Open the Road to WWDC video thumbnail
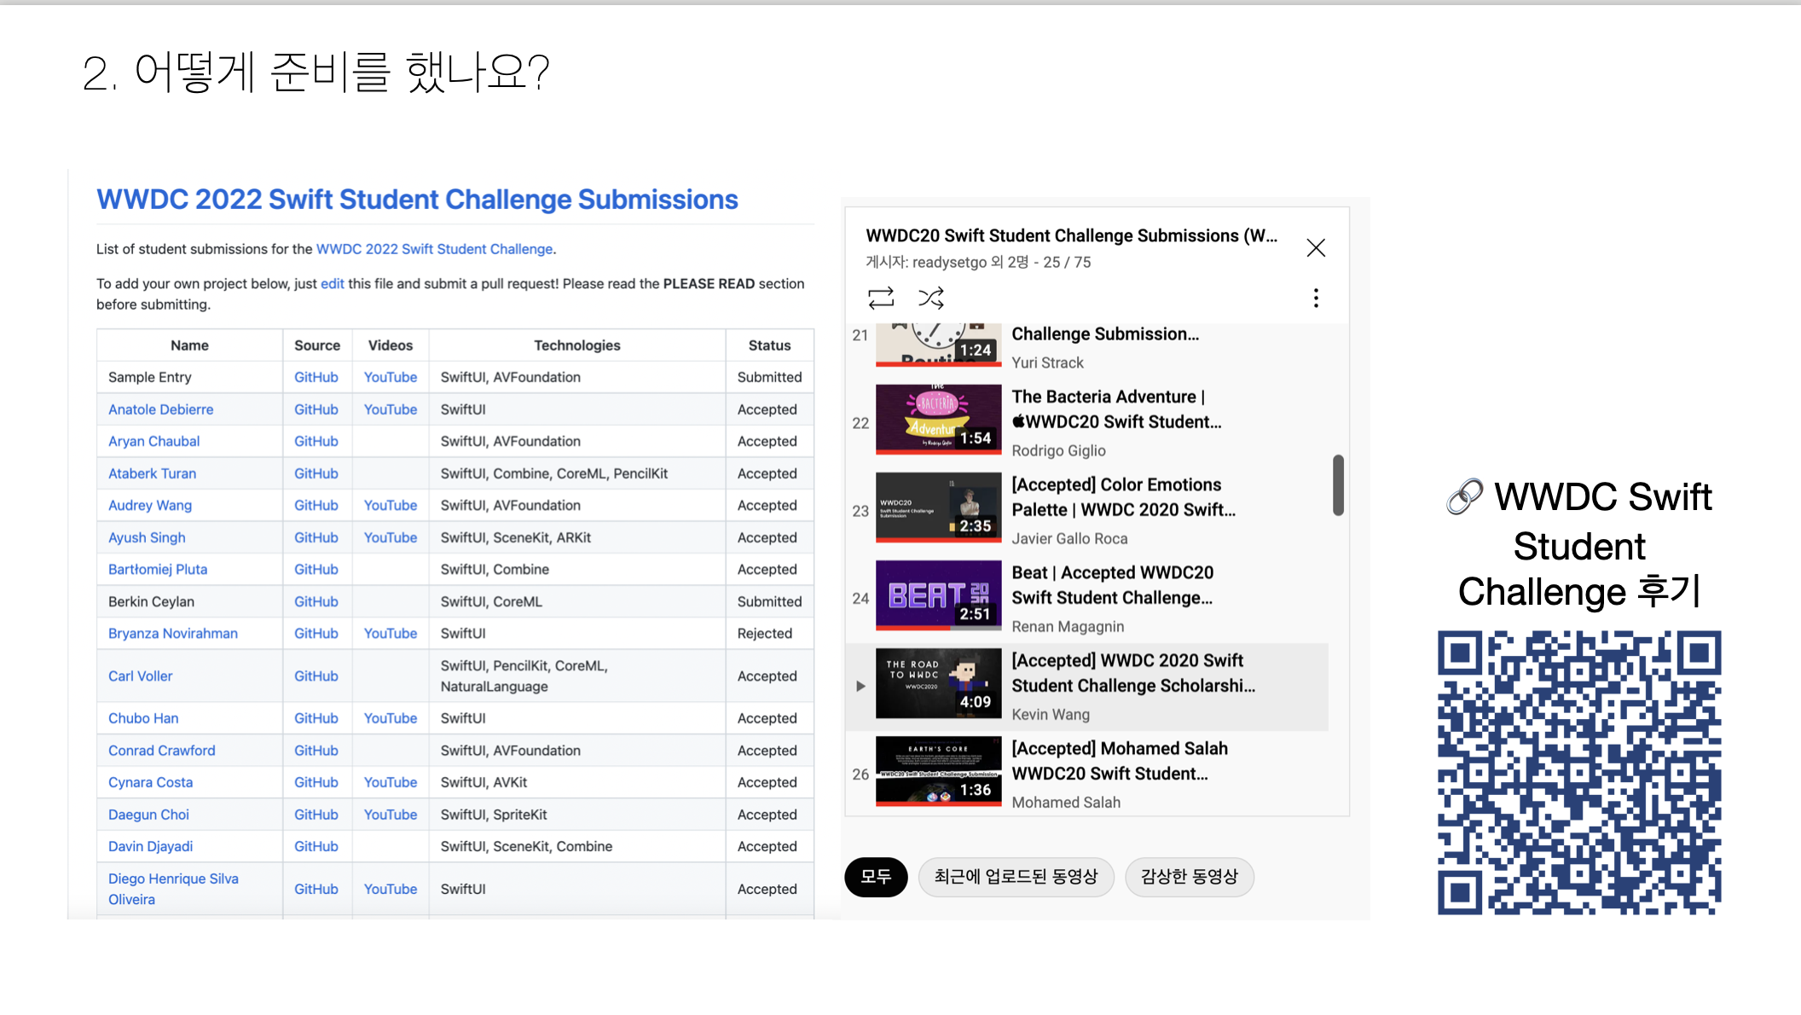Screen dimensions: 1801x1015 pos(938,682)
